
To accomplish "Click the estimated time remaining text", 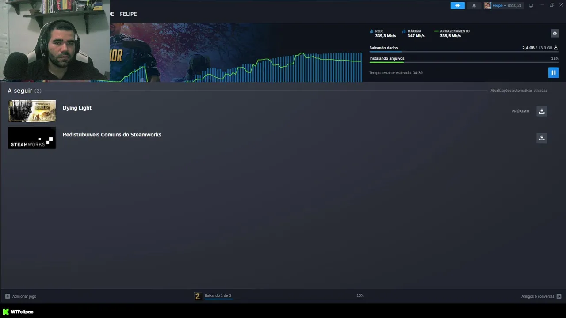I will (x=396, y=73).
